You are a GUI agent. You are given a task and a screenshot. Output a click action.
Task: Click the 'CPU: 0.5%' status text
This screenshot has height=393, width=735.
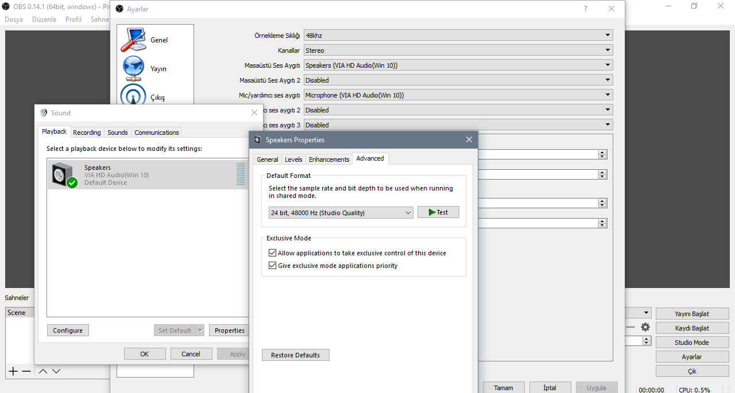point(694,390)
